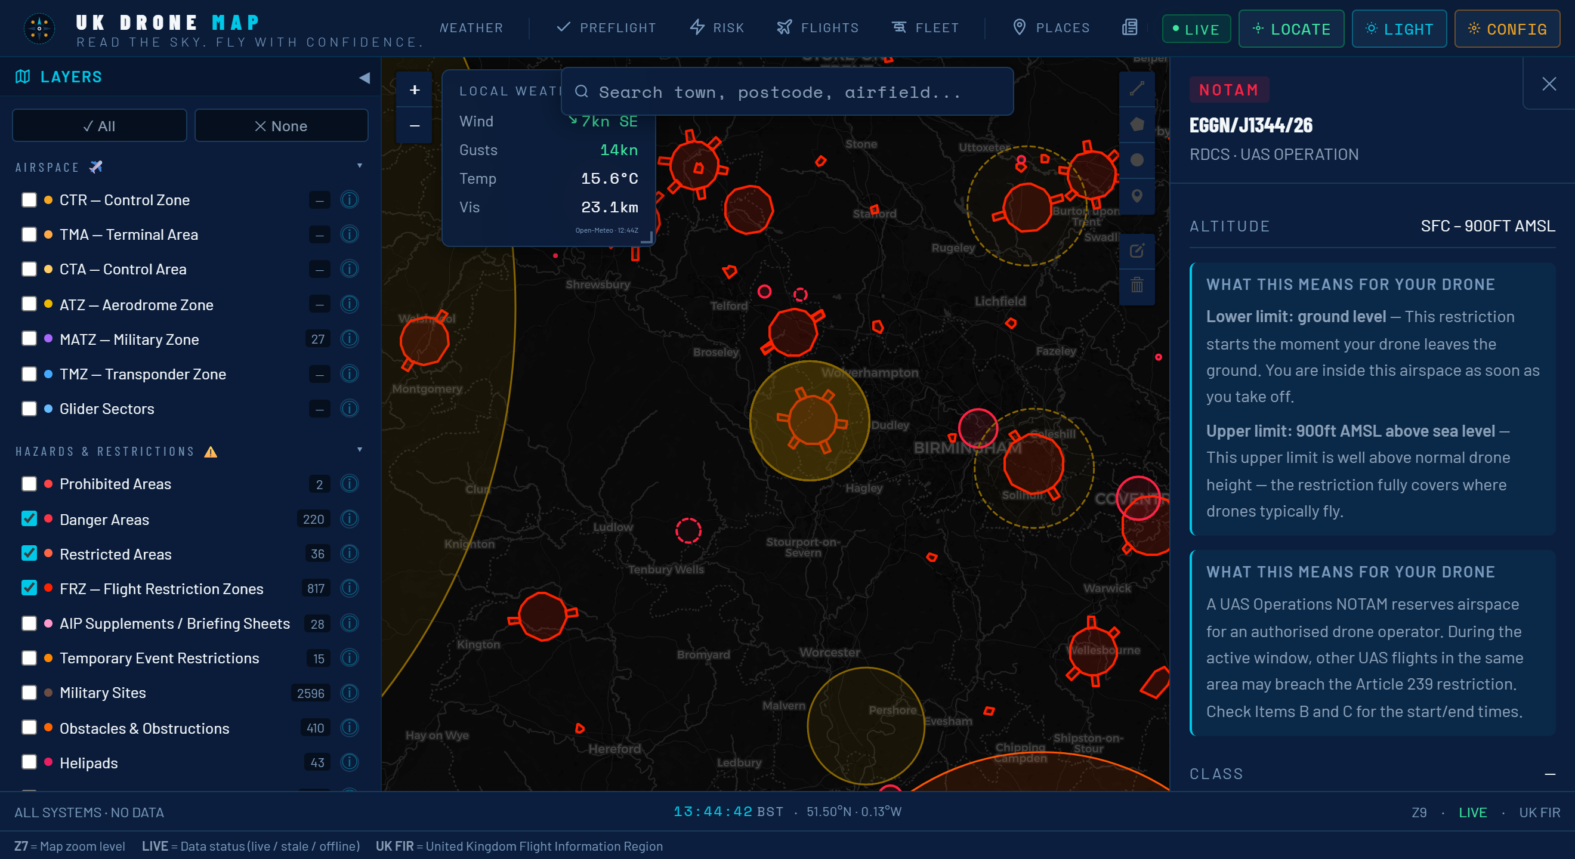The height and width of the screenshot is (859, 1575).
Task: Show info for ATZ Aerodrome Zone
Action: (x=349, y=304)
